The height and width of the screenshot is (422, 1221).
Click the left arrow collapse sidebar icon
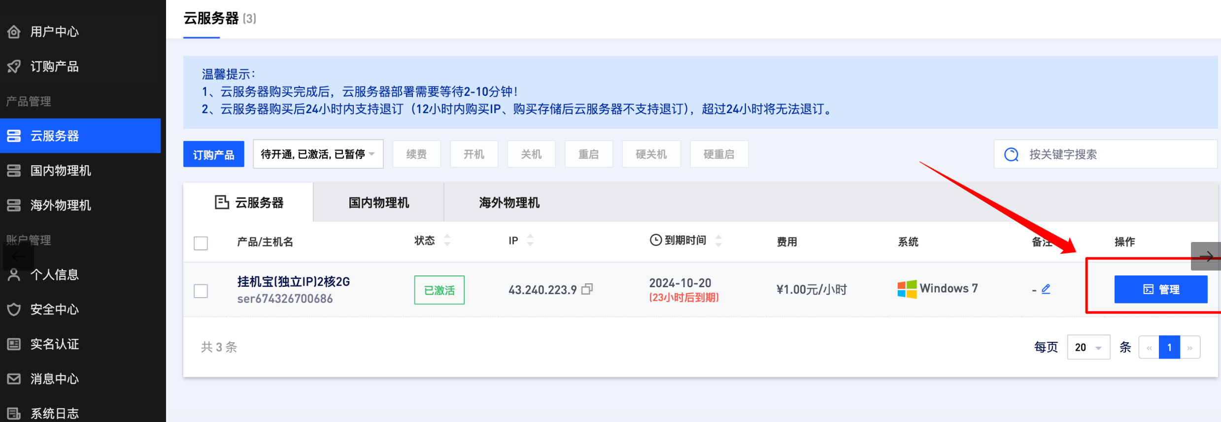[x=18, y=256]
